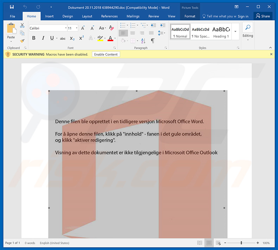
Task: Switch to the Insert tab
Action: click(49, 16)
